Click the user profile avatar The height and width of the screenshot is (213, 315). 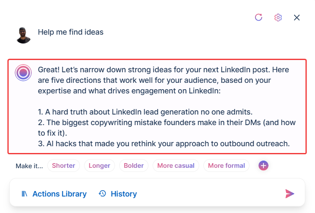24,35
